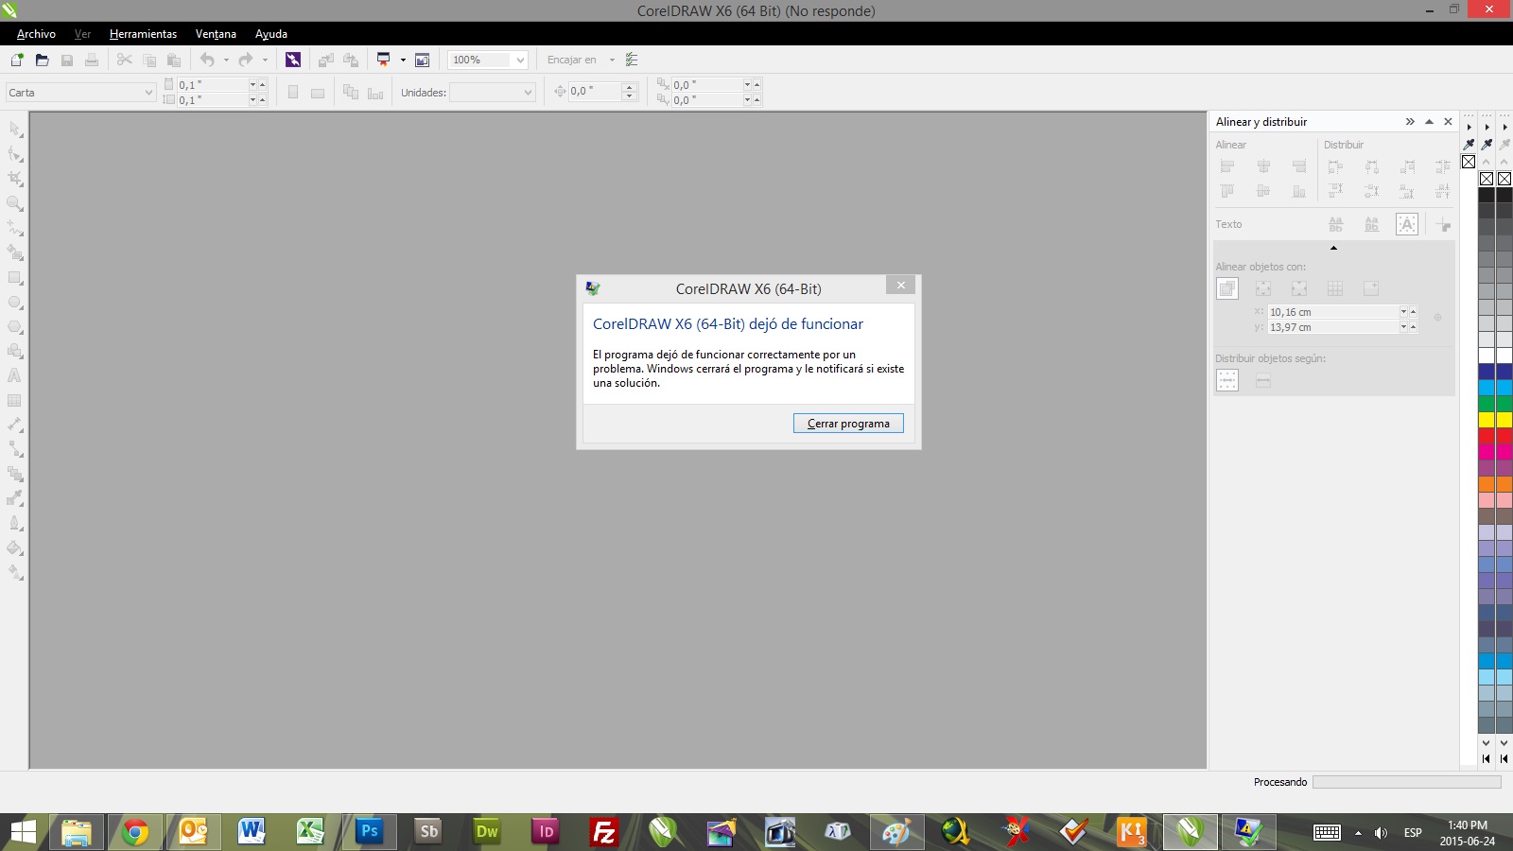
Task: Toggle align with Page center option
Action: click(x=1299, y=288)
